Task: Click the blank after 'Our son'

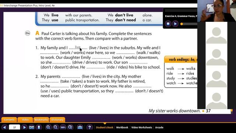Action: (138, 62)
